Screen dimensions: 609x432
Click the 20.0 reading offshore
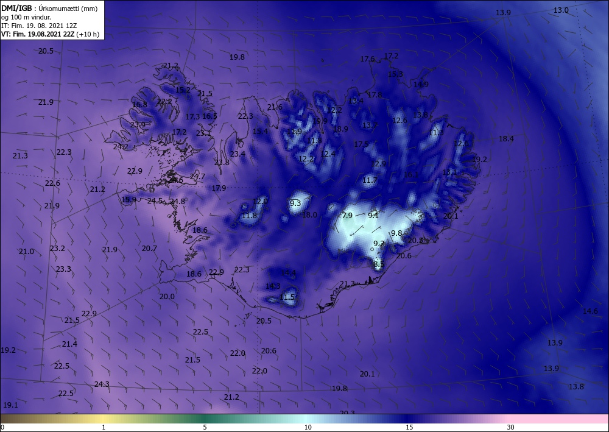tap(167, 296)
